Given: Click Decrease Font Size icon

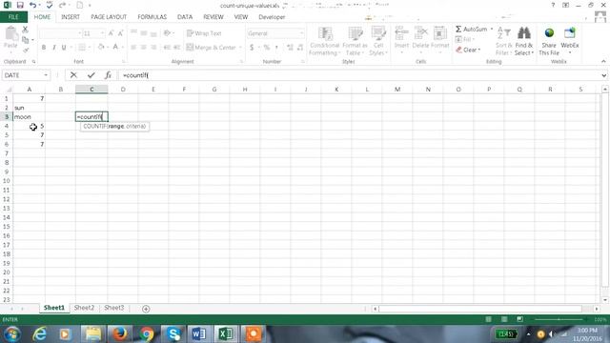Looking at the screenshot, I should tap(121, 33).
